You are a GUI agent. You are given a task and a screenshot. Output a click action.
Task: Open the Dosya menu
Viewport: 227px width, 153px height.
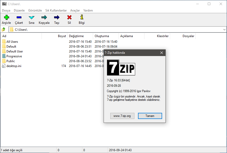pyautogui.click(x=6, y=10)
